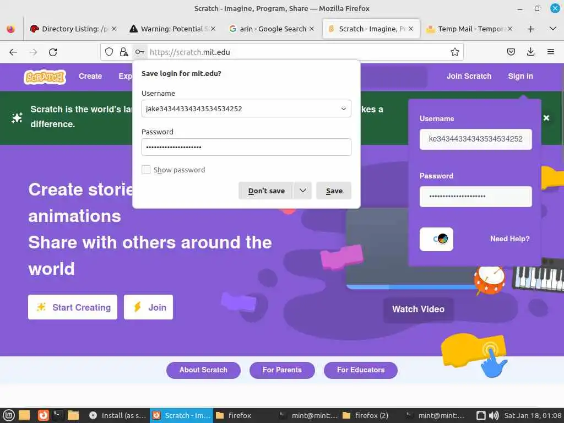Click Join Scratch in the navbar
564x423 pixels.
point(469,76)
